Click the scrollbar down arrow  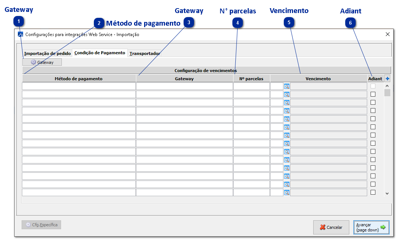(x=387, y=194)
